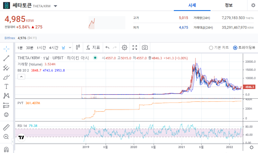Switch to the 정보 tab
The height and width of the screenshot is (153, 258).
click(229, 5)
